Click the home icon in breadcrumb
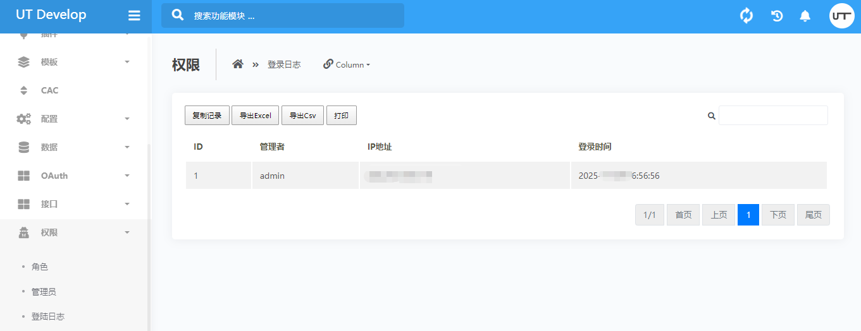 coord(238,64)
